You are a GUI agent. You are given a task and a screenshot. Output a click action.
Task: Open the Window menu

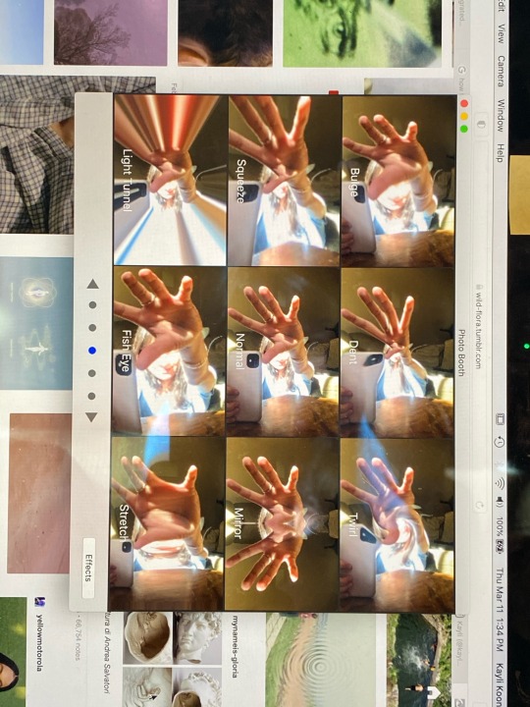pos(501,116)
